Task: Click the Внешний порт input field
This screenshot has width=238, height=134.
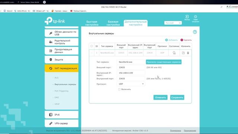Action: coord(131,67)
